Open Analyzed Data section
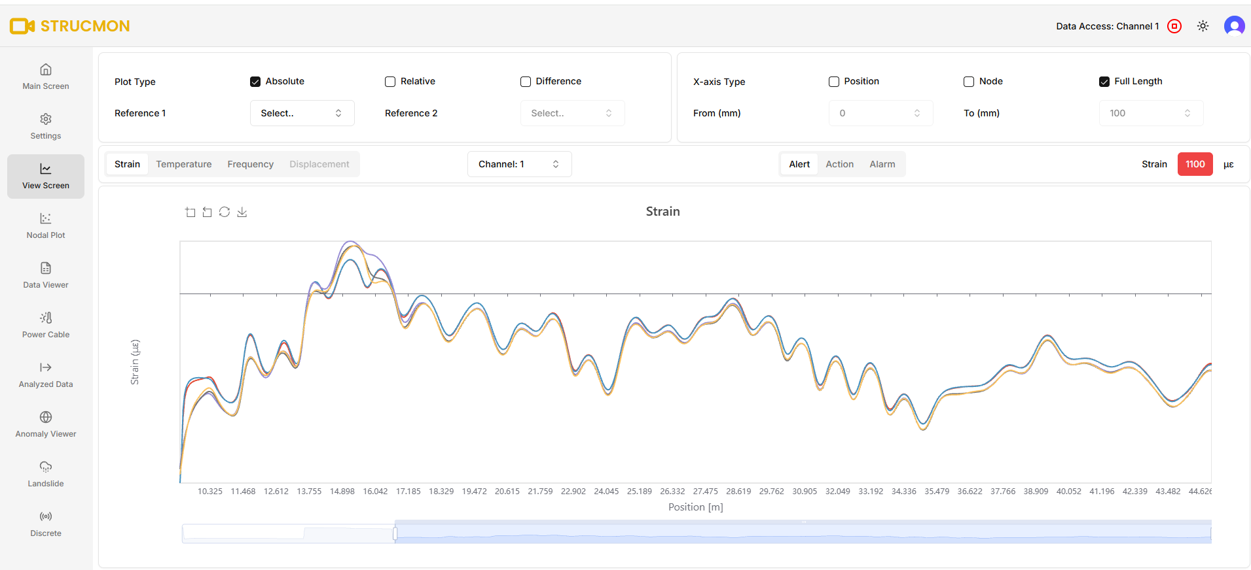Screen dimensions: 1251x570 click(46, 375)
